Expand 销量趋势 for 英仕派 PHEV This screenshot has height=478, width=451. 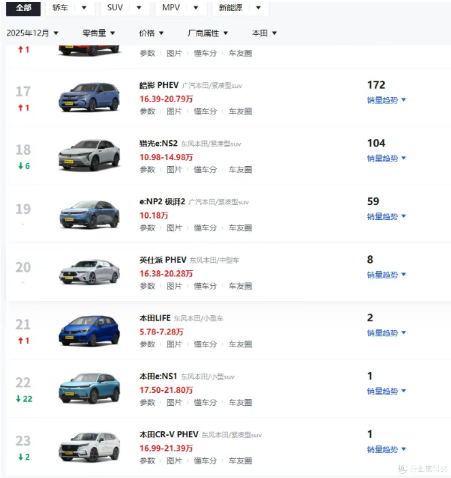[x=386, y=275]
